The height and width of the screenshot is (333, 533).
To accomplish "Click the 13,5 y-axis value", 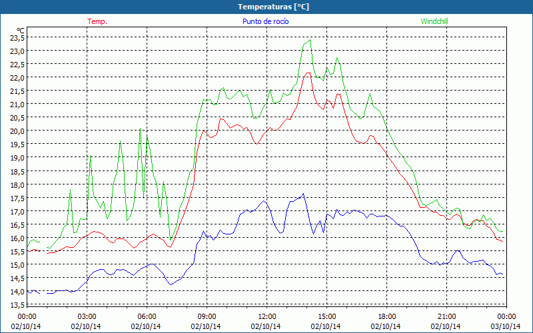I will pyautogui.click(x=17, y=304).
